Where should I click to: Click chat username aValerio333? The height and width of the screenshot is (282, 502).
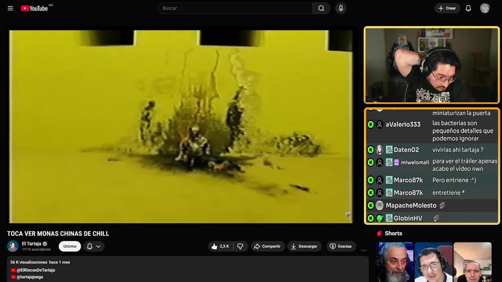[403, 125]
